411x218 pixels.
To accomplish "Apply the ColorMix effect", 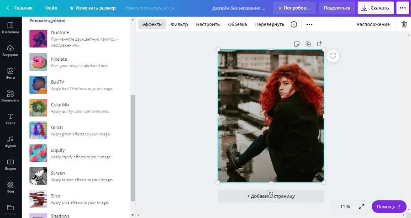I will coord(76,107).
